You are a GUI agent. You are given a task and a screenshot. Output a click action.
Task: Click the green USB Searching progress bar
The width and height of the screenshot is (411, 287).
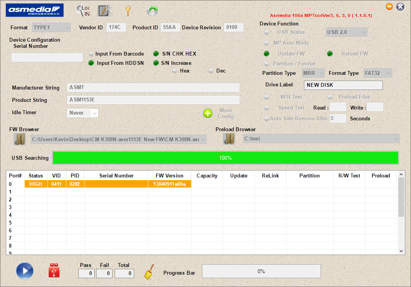pyautogui.click(x=226, y=158)
